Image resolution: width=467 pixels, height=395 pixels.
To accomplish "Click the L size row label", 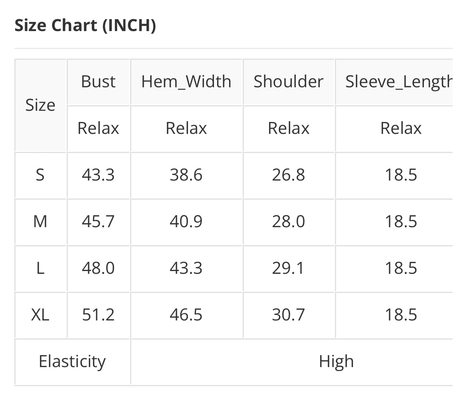I will tap(40, 268).
